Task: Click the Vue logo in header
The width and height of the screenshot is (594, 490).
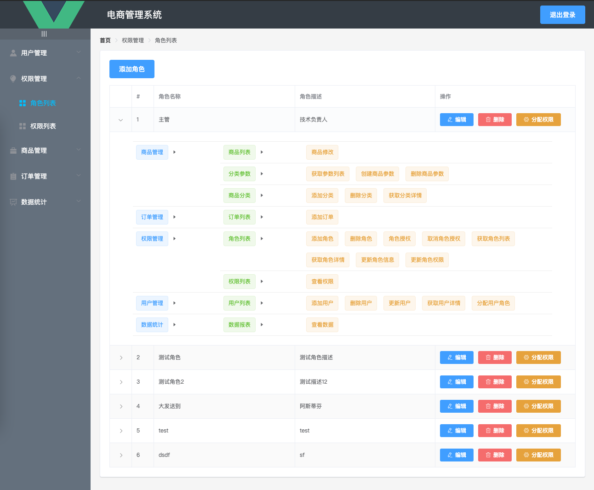Action: (x=54, y=14)
